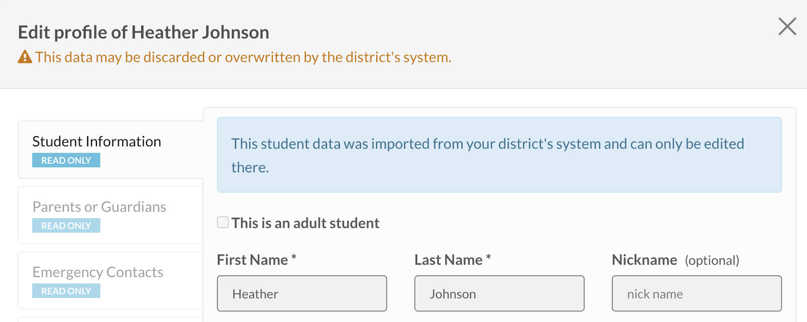
Task: Click the orange warning triangle icon
Action: (25, 57)
